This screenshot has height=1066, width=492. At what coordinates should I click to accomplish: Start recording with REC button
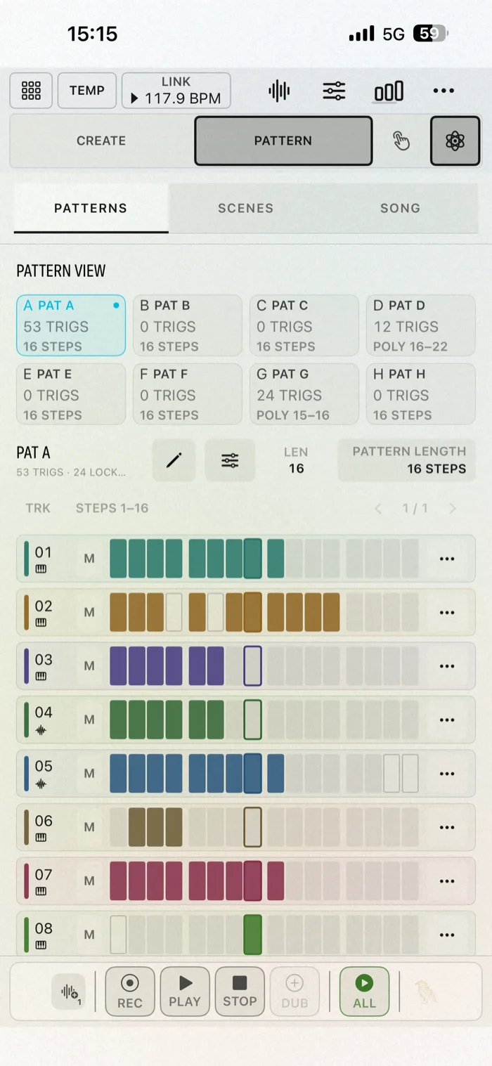point(130,992)
